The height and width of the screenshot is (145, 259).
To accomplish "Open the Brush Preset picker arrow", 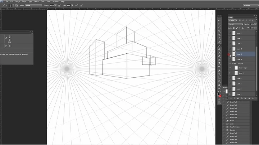I will [13, 5].
